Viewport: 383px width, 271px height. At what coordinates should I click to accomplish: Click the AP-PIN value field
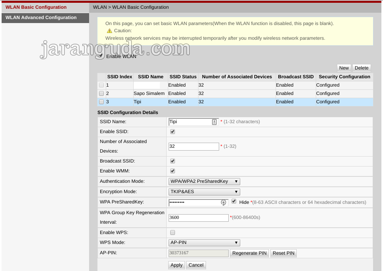coord(198,253)
